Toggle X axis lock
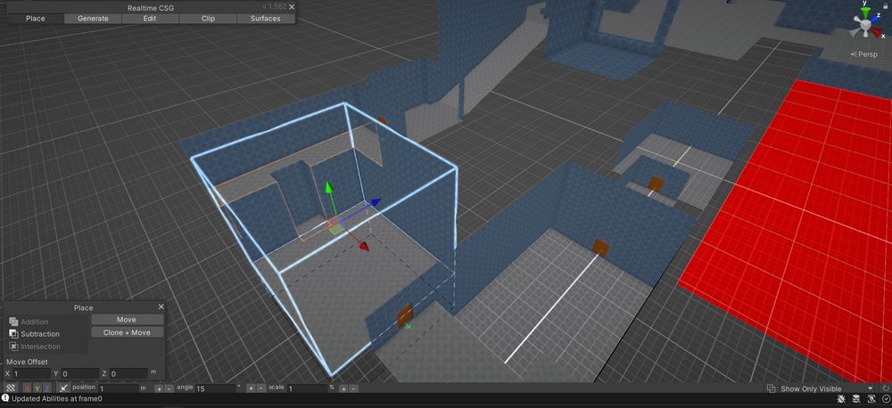The height and width of the screenshot is (408, 892). tap(27, 388)
